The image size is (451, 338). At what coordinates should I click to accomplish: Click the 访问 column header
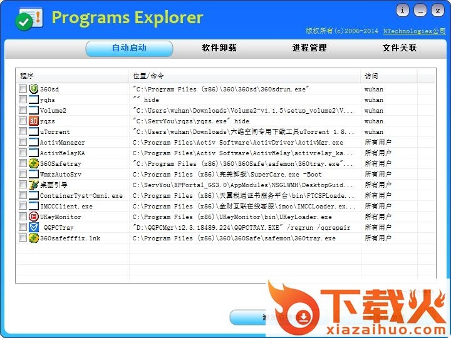(389, 76)
